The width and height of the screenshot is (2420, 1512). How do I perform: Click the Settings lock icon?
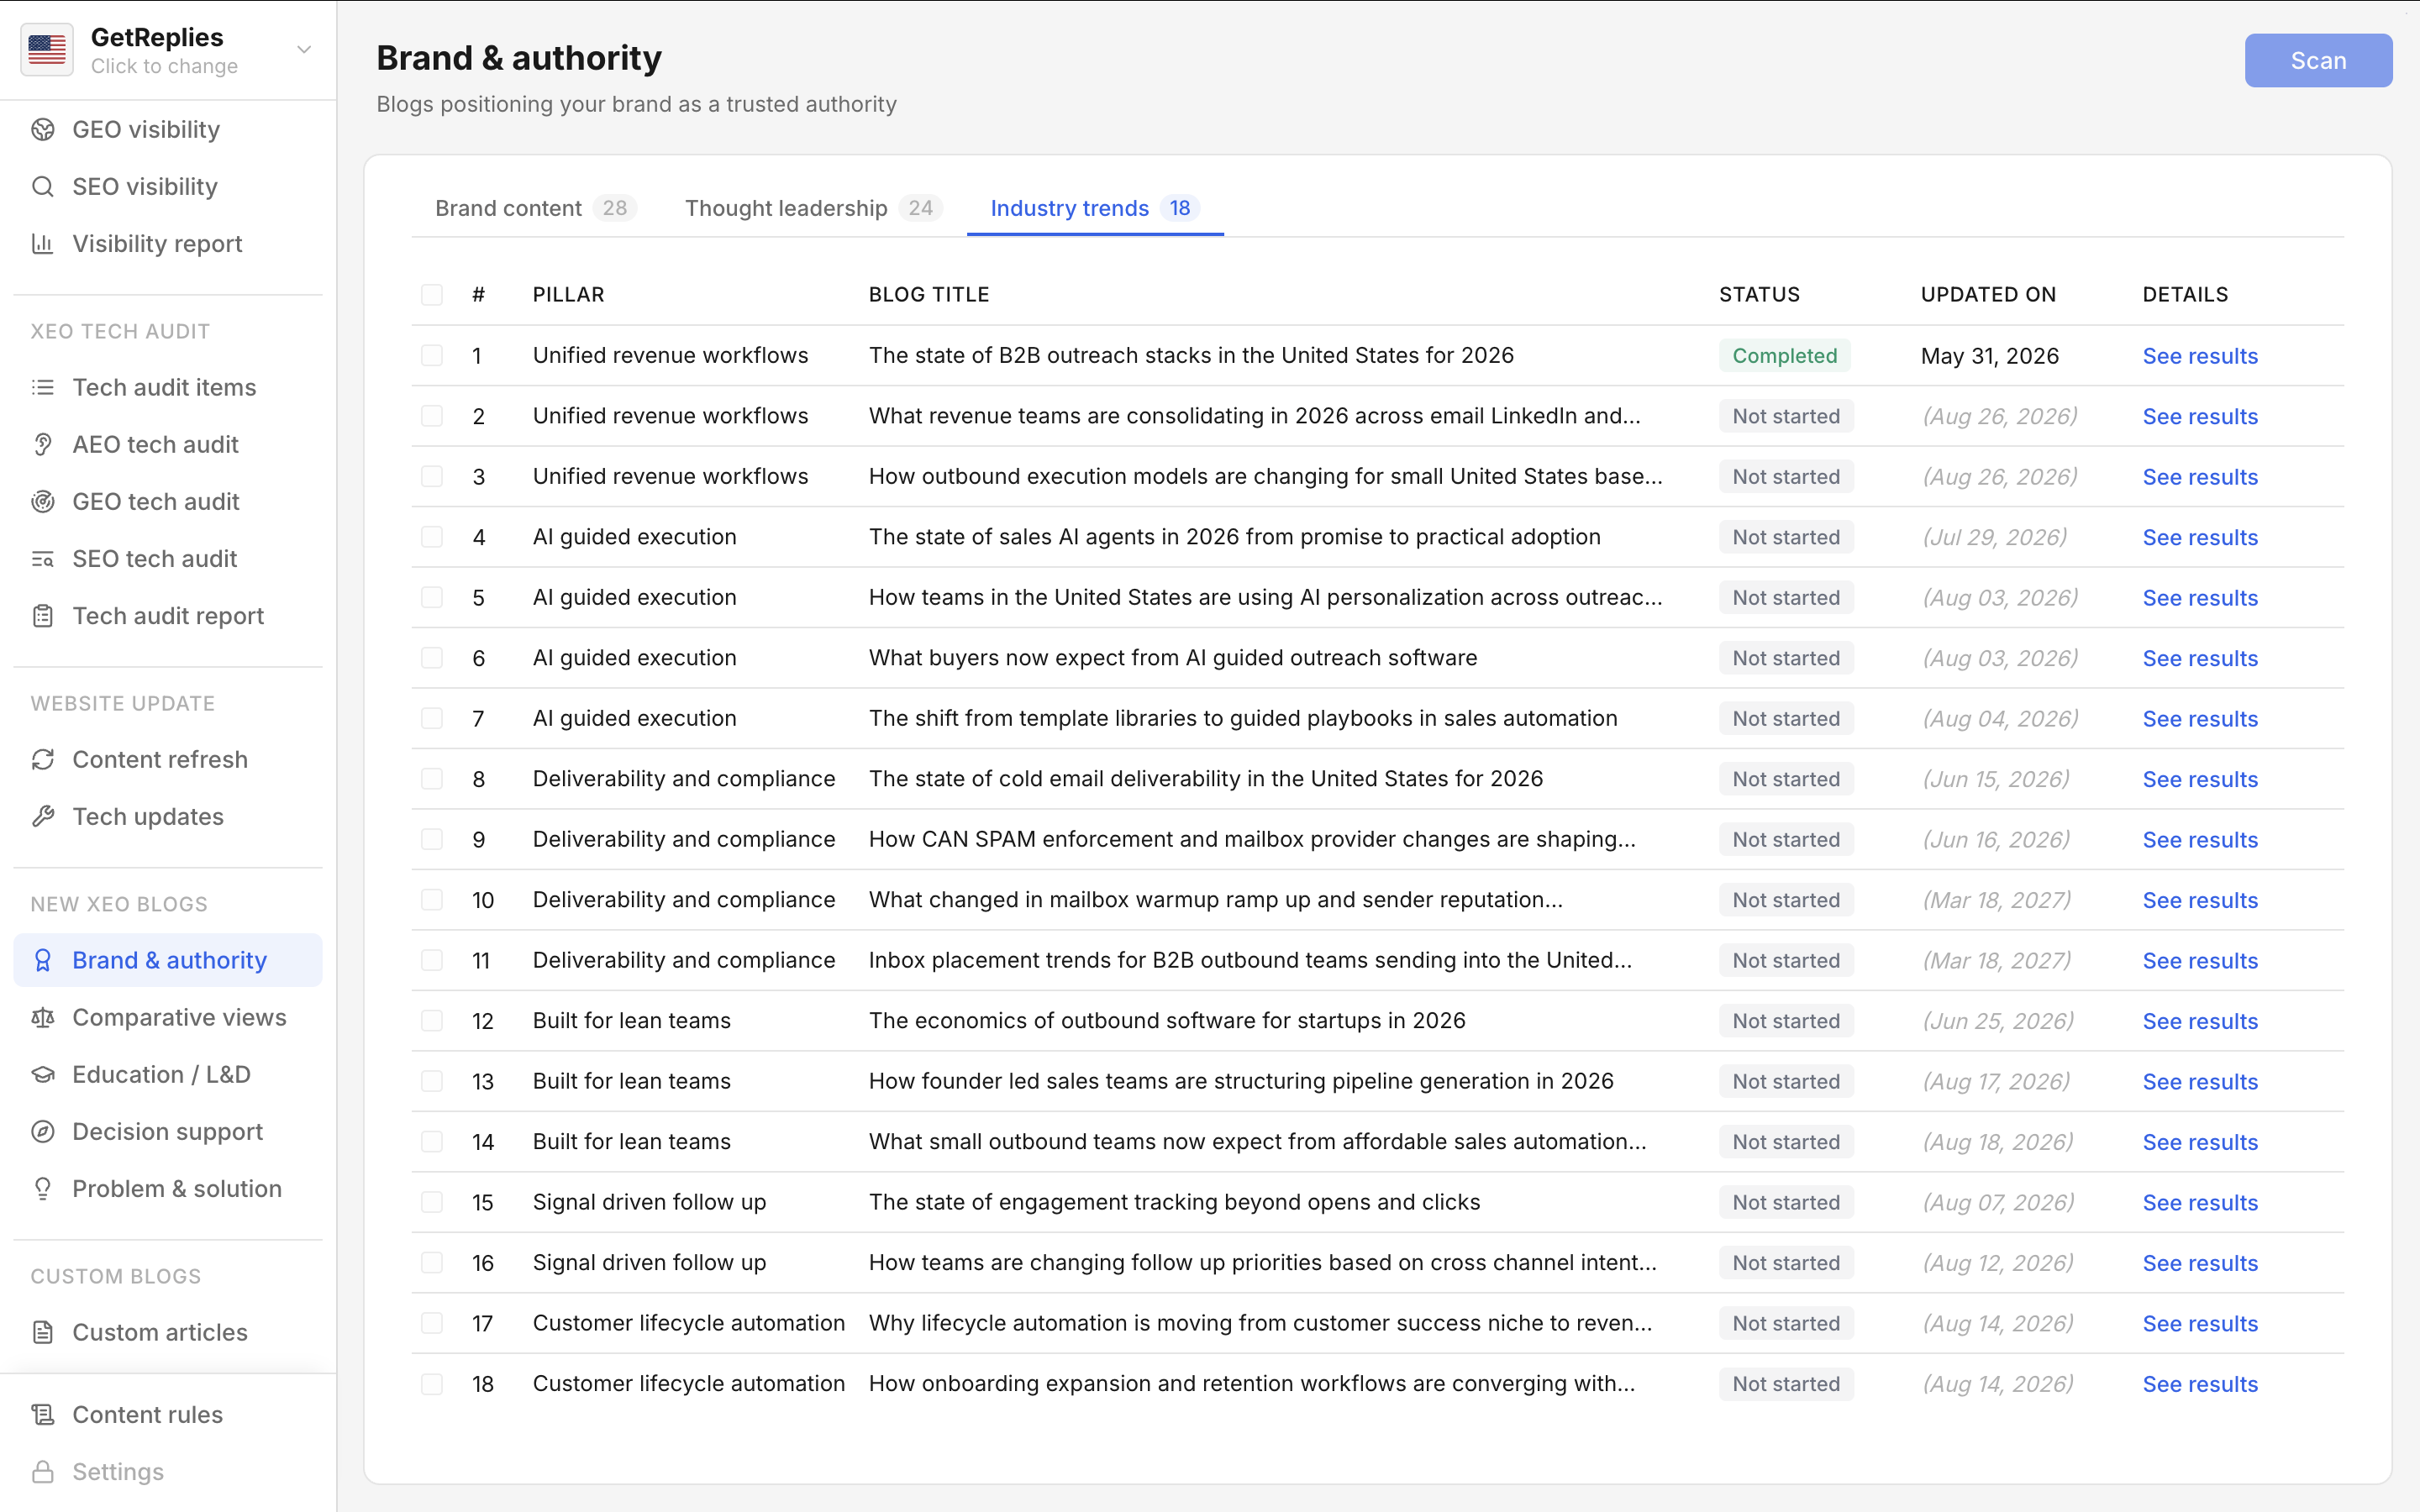click(43, 1472)
